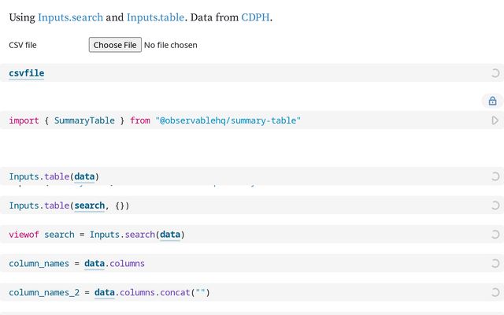The image size is (504, 315).
Task: Click spinner icon on viewof search cell
Action: pyautogui.click(x=495, y=235)
